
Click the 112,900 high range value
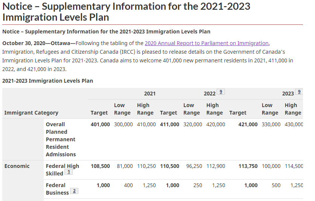click(x=216, y=166)
